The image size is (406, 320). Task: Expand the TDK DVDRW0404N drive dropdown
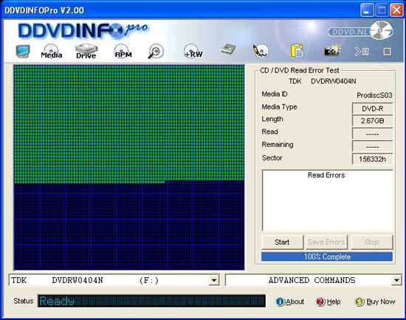pyautogui.click(x=214, y=280)
